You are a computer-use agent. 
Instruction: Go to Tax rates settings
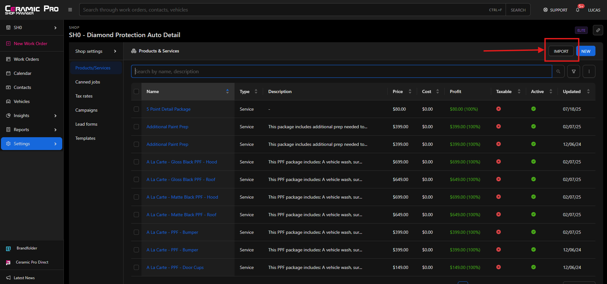coord(84,96)
